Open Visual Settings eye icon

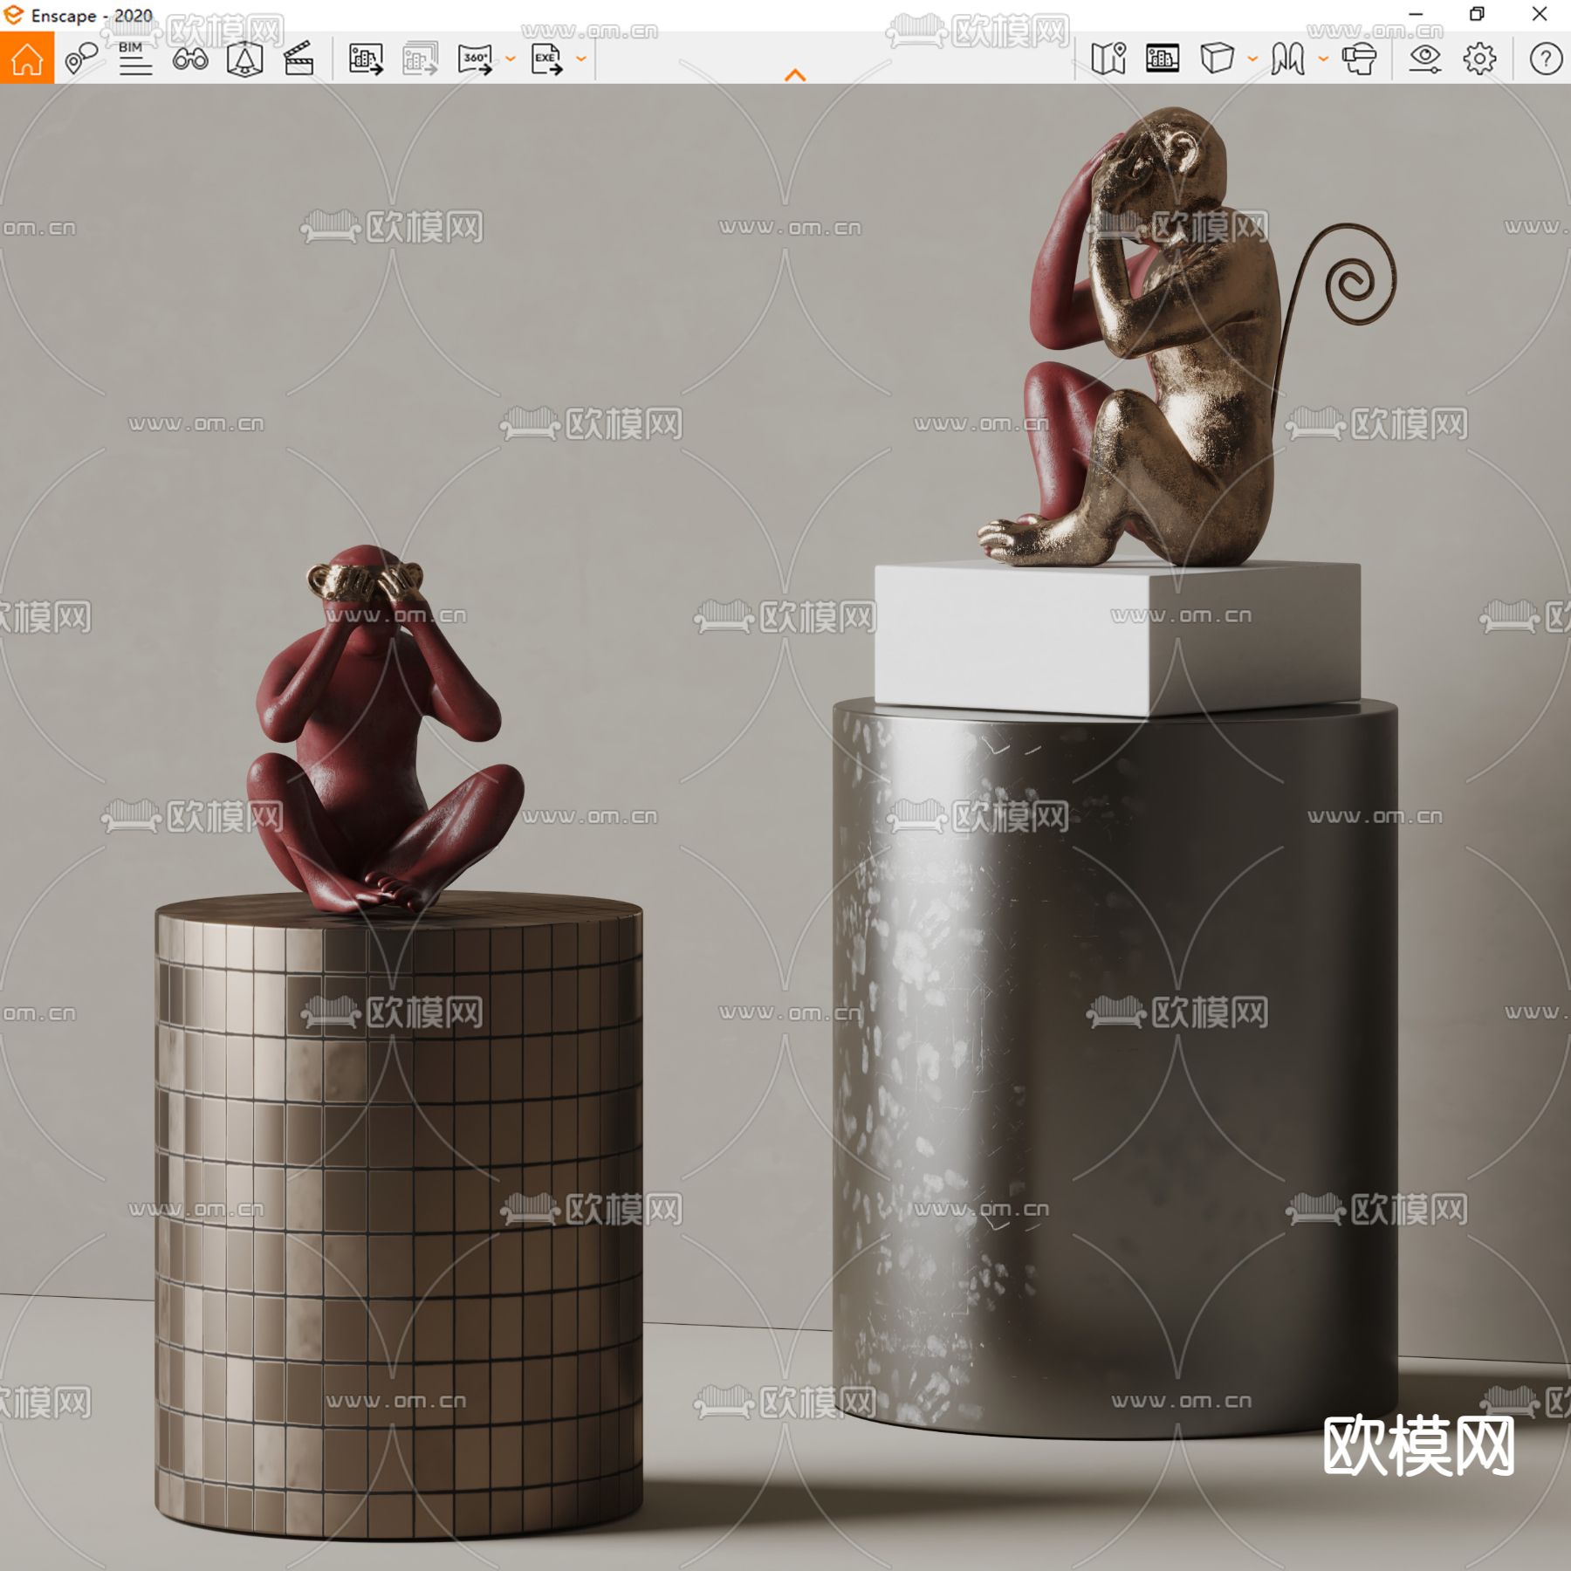[x=1425, y=58]
